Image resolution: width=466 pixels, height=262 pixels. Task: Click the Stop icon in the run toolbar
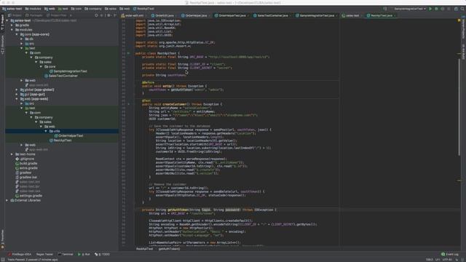point(449,9)
